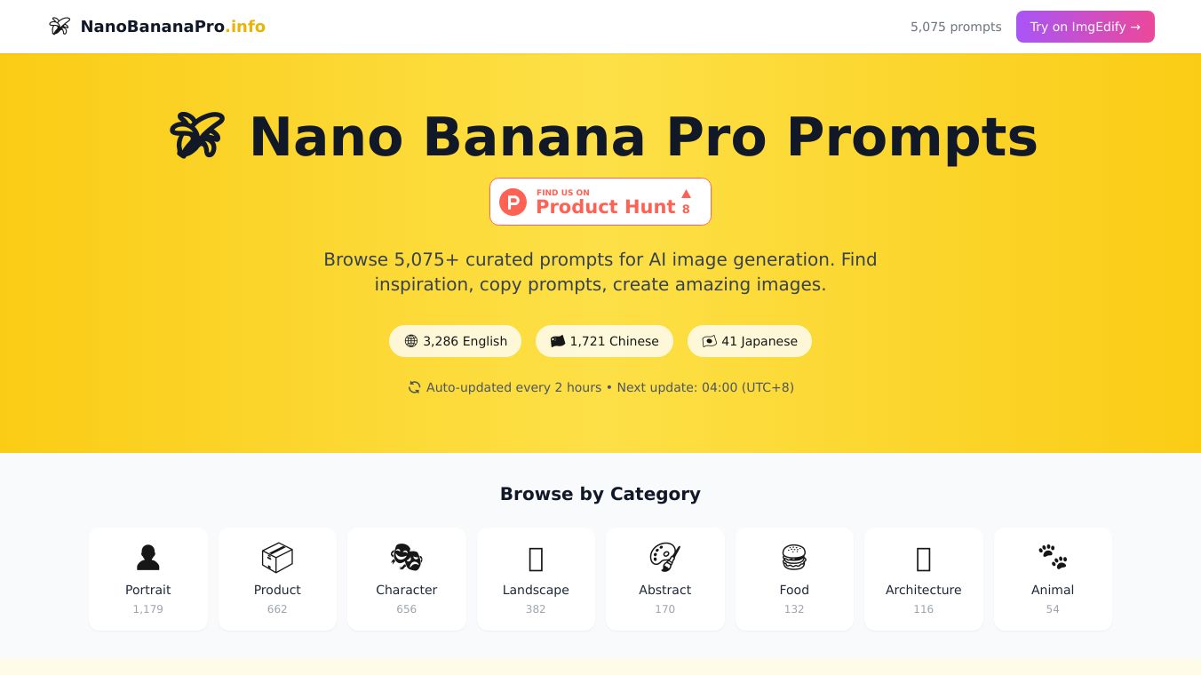The height and width of the screenshot is (675, 1201).
Task: Toggle the 3,286 English language filter
Action: 455,341
